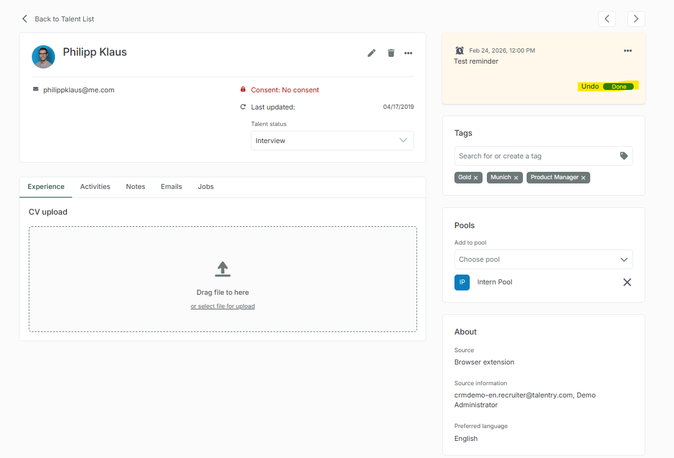Delete talent using the trash icon
This screenshot has width=674, height=458.
[x=391, y=53]
